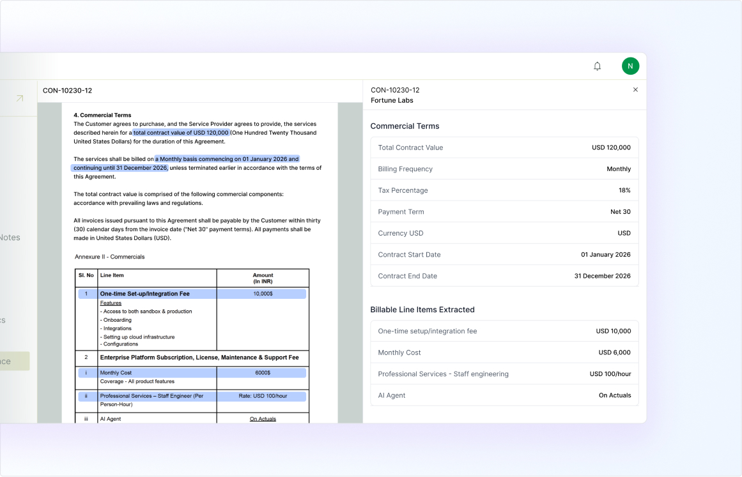Select Professional Services - Staff engineering row
The height and width of the screenshot is (477, 742).
point(504,374)
